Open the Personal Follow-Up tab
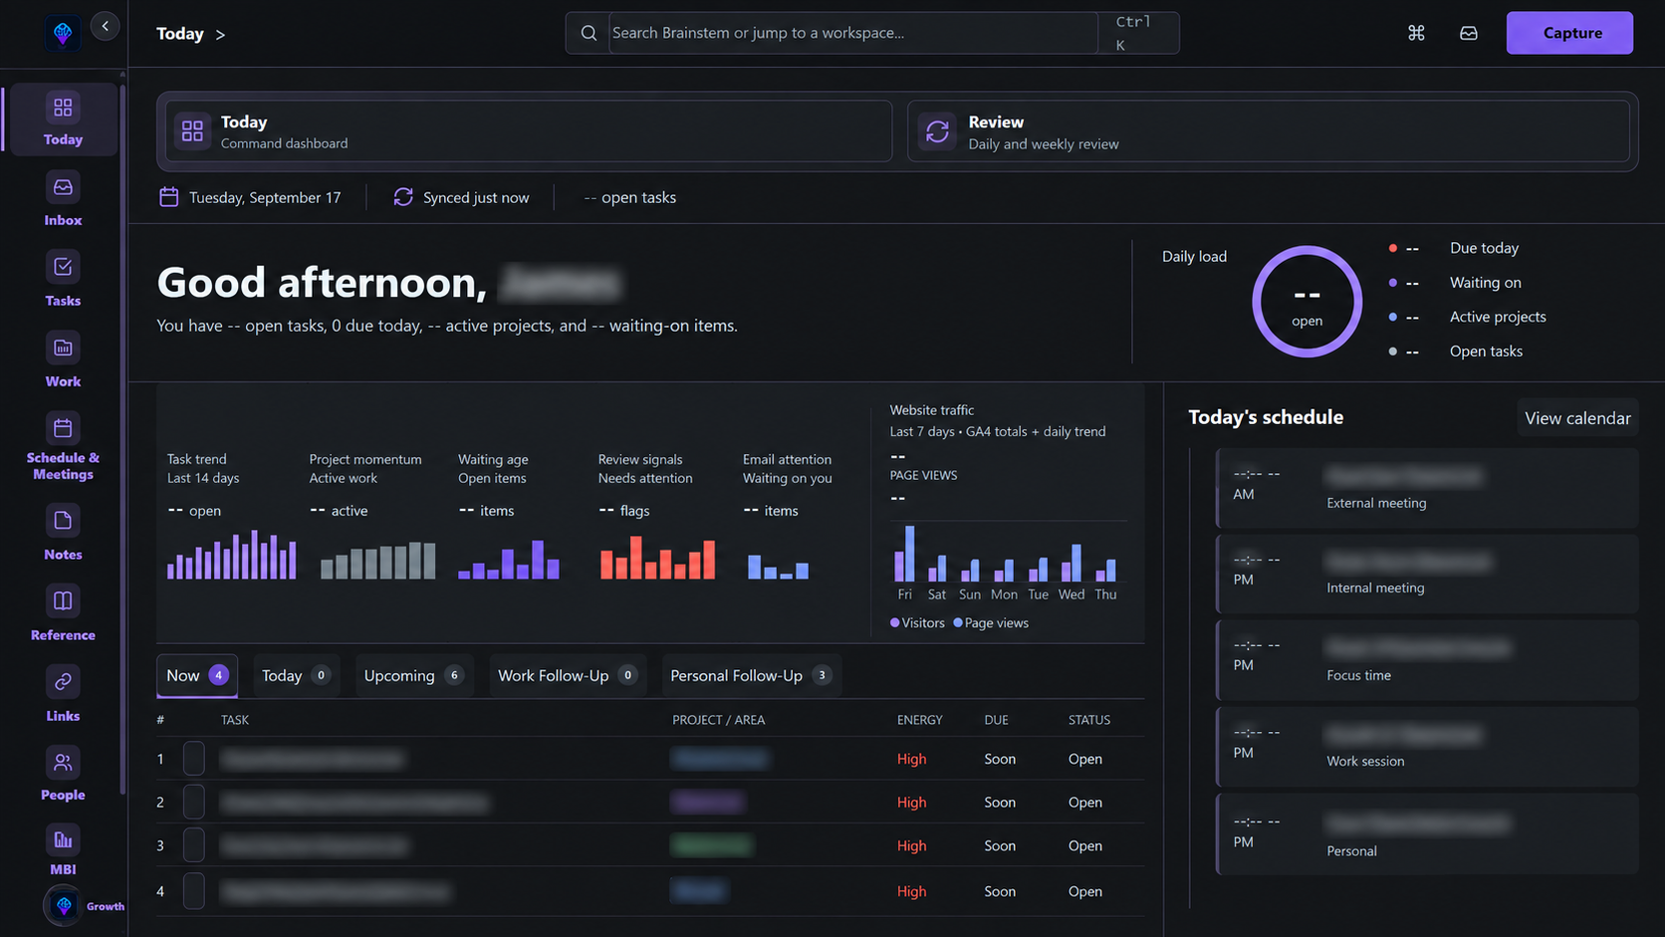Screen dimensions: 1665x937 pyautogui.click(x=752, y=675)
